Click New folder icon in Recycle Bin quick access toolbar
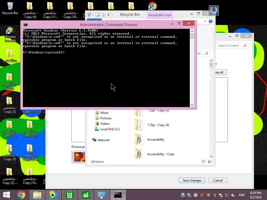 coord(103,15)
